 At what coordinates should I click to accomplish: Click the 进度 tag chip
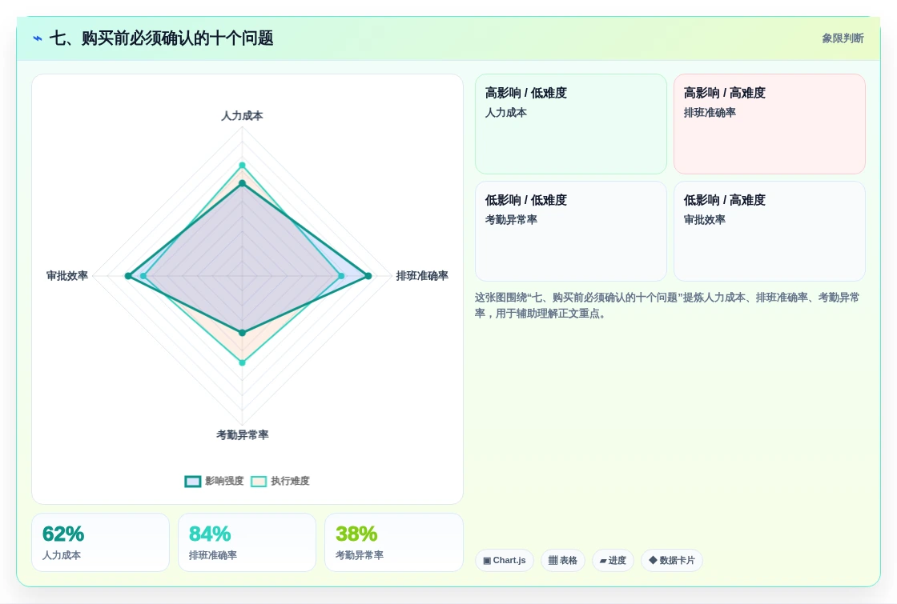click(613, 561)
